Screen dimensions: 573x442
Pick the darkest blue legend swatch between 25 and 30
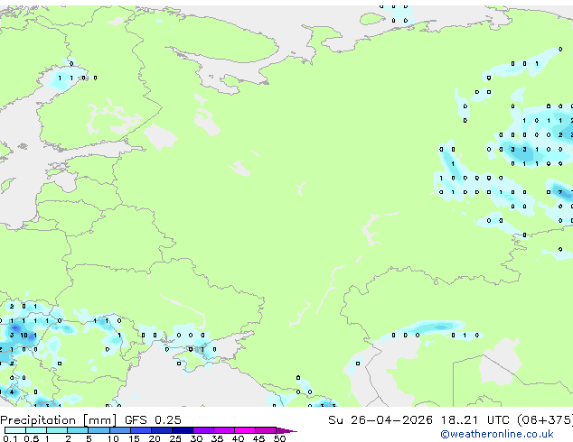(x=183, y=430)
